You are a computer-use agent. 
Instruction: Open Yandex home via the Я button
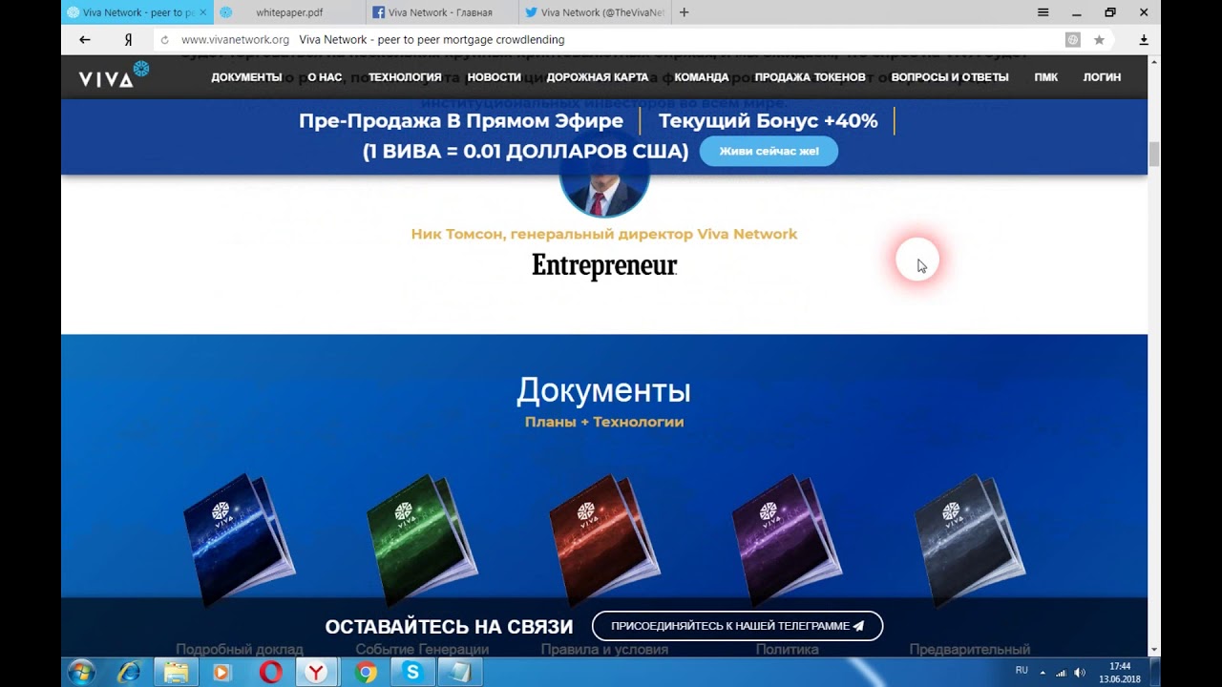pos(128,40)
